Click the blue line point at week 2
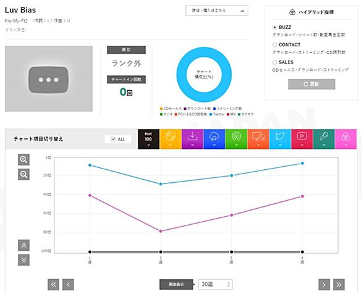 161,184
